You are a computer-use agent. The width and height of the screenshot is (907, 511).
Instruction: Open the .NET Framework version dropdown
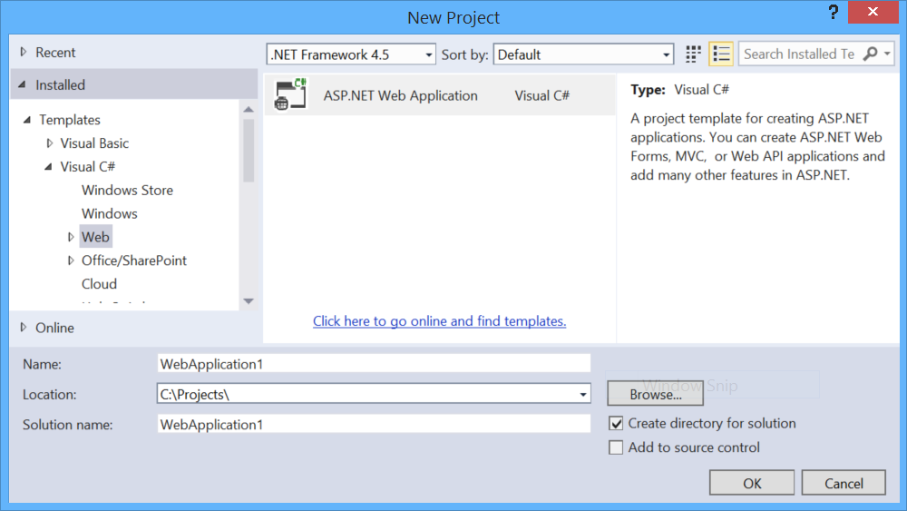point(351,54)
